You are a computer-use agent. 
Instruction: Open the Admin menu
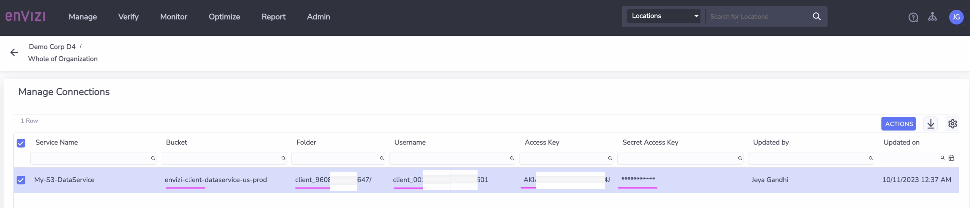pos(318,17)
